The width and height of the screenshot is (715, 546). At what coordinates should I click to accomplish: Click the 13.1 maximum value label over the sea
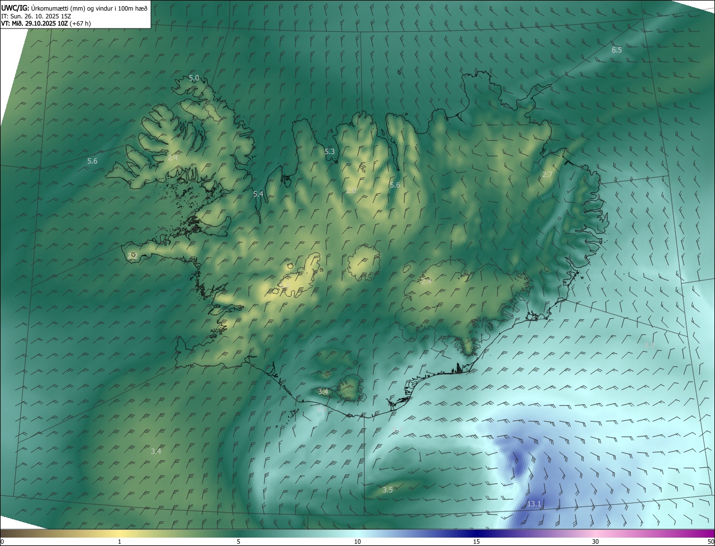point(534,504)
